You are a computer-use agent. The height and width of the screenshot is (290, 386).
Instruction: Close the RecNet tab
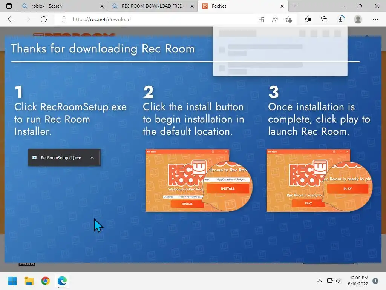pos(282,6)
